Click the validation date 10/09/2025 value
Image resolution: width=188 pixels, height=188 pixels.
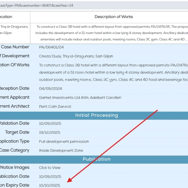coord(50,124)
